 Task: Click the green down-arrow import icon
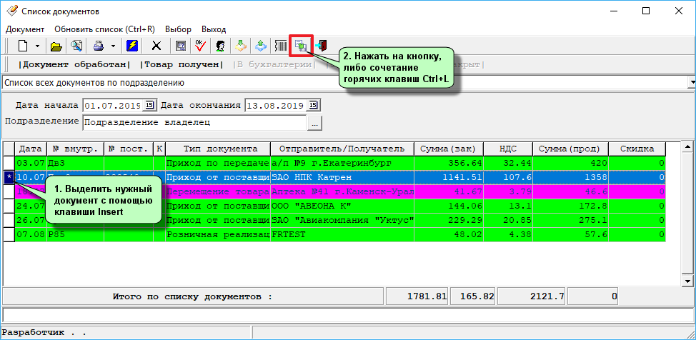pos(240,46)
